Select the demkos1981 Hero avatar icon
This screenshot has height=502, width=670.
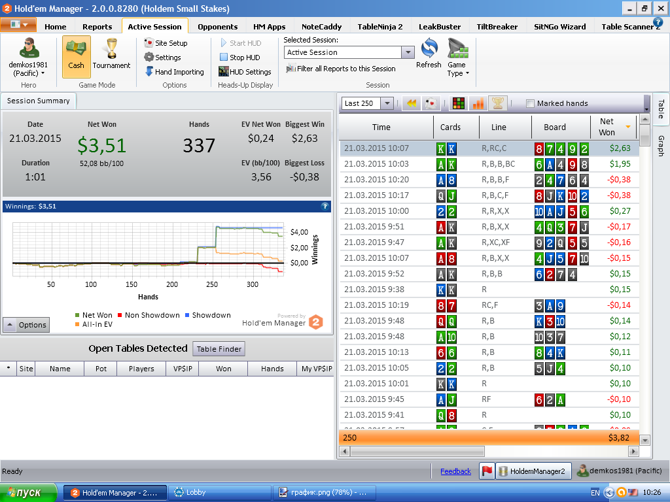pos(29,48)
